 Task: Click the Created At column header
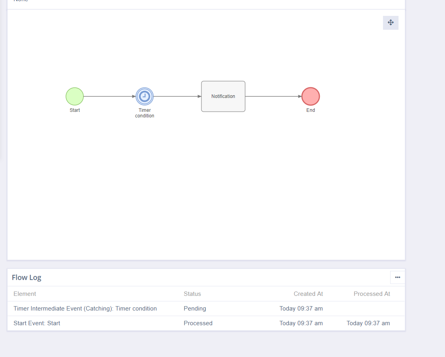(x=308, y=294)
